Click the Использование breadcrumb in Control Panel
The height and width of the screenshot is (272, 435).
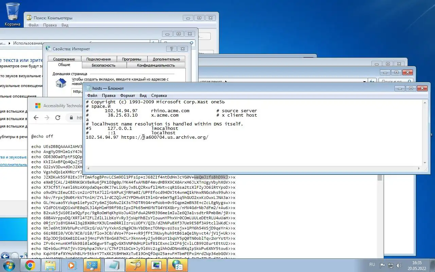pyautogui.click(x=28, y=43)
